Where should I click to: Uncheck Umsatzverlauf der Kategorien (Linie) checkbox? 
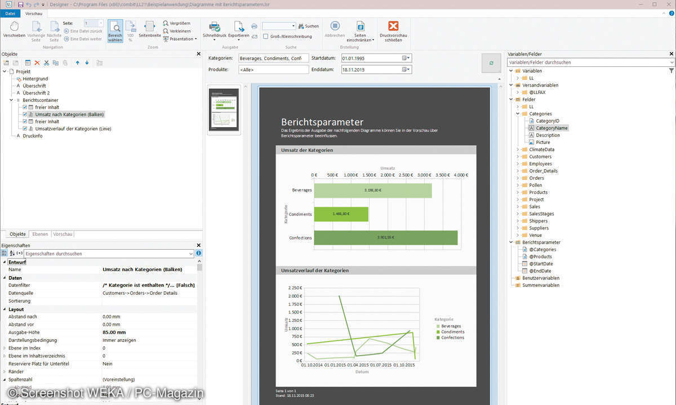coord(24,129)
